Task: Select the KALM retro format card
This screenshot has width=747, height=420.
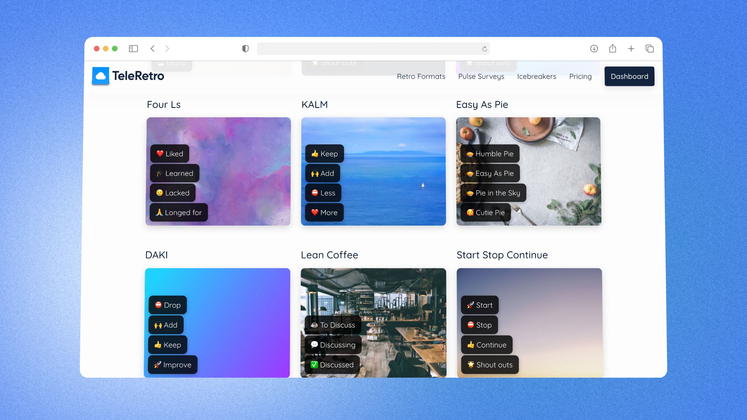Action: [374, 171]
